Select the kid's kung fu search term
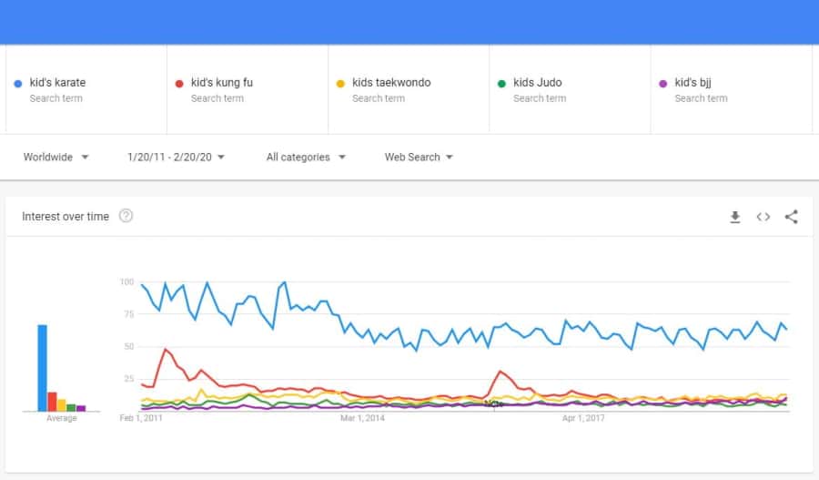Screen dimensions: 819x480 tap(248, 89)
